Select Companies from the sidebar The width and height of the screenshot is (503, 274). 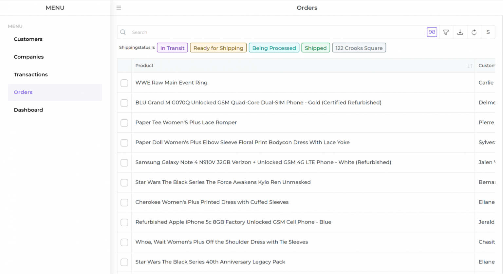(x=29, y=57)
